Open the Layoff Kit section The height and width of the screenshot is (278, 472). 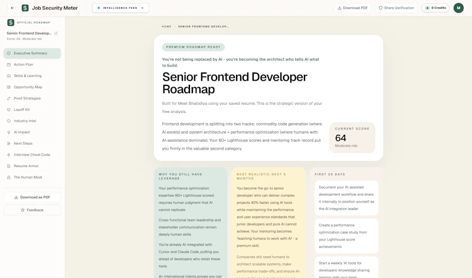coord(32,110)
